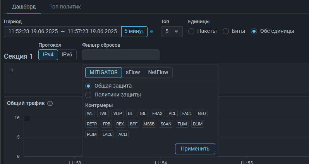Toggle the FRAG countermeasure tag
The width and height of the screenshot is (309, 164).
[x=158, y=113]
